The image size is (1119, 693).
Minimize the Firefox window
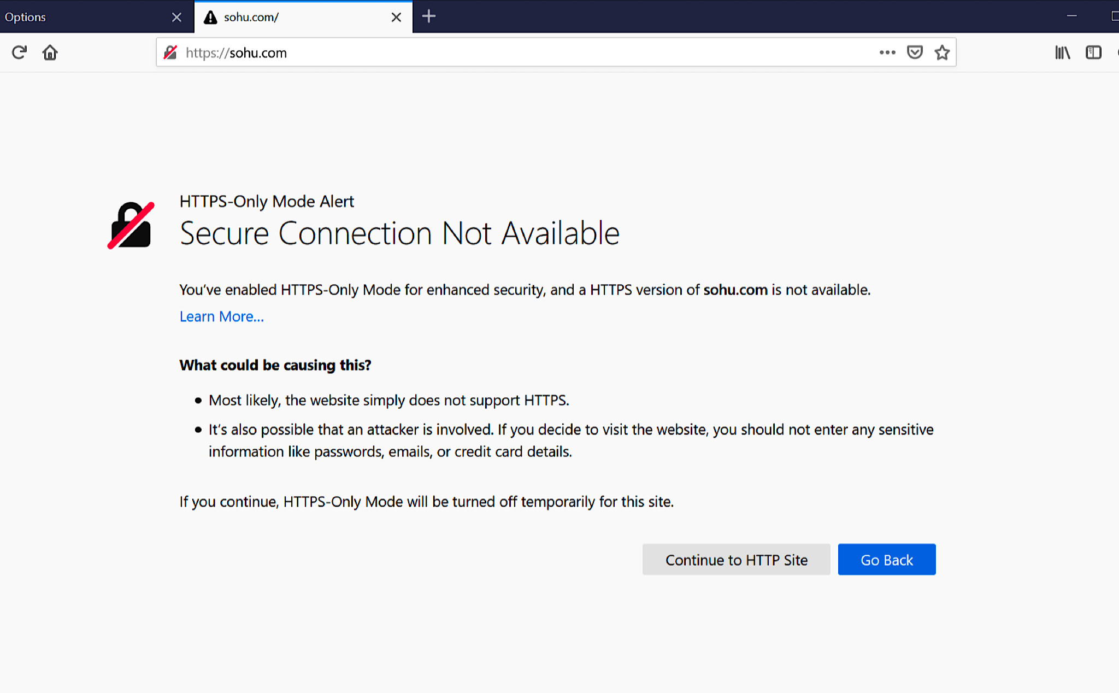click(1071, 16)
